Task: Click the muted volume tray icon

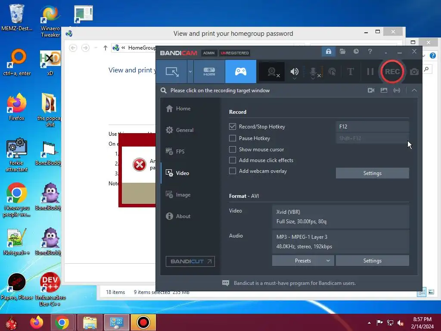Action: coord(401,323)
